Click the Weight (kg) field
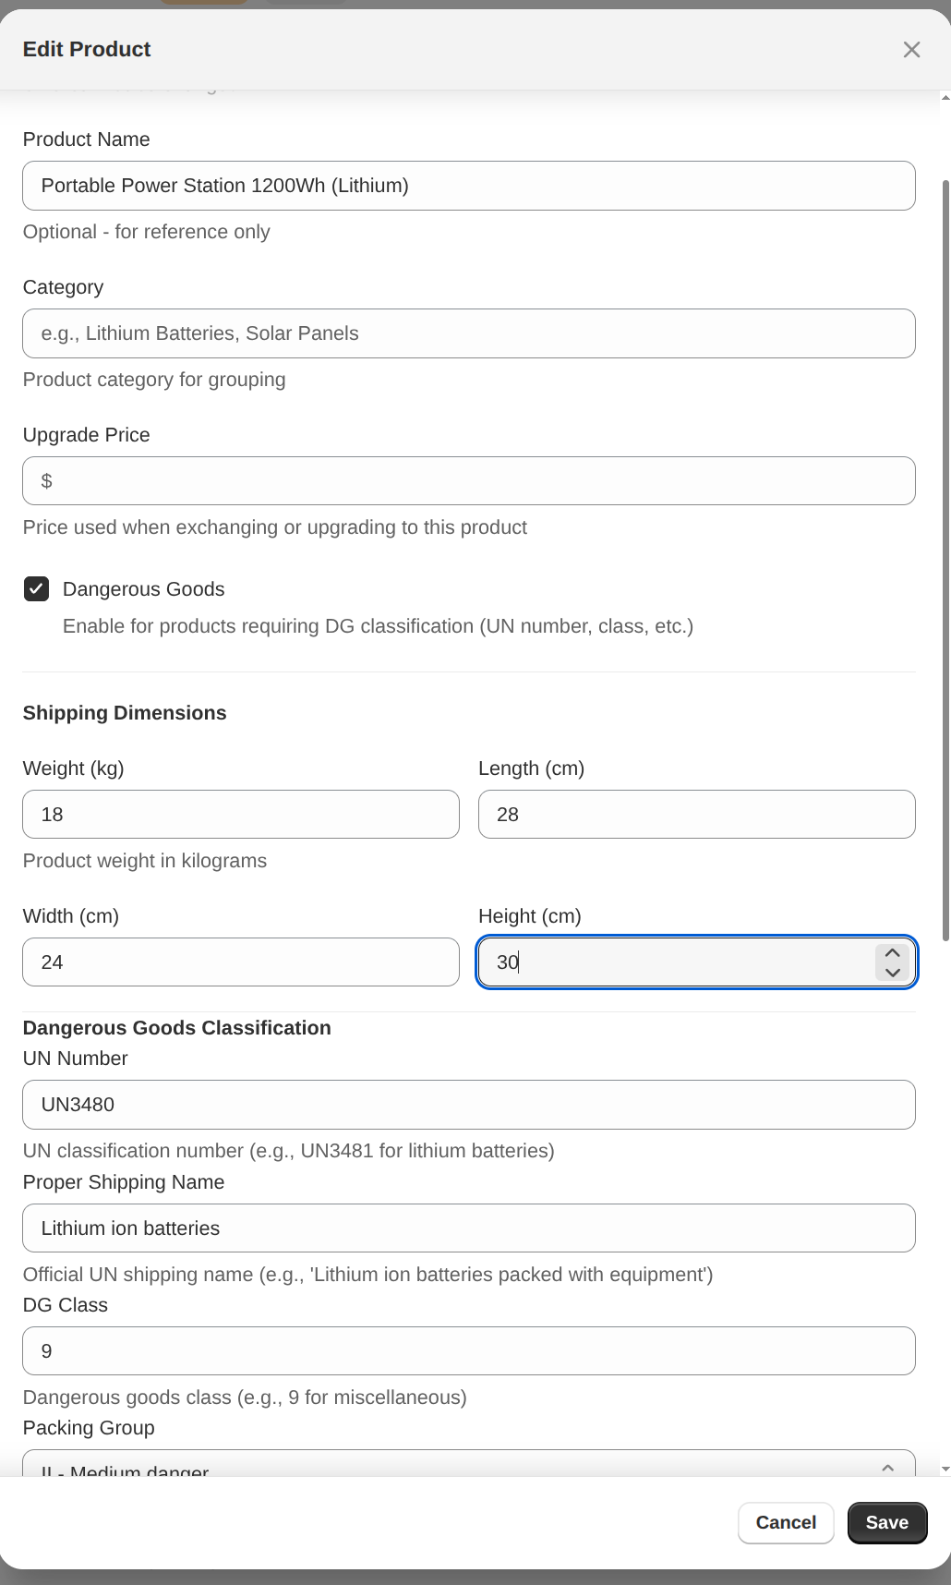951x1585 pixels. pyautogui.click(x=241, y=815)
